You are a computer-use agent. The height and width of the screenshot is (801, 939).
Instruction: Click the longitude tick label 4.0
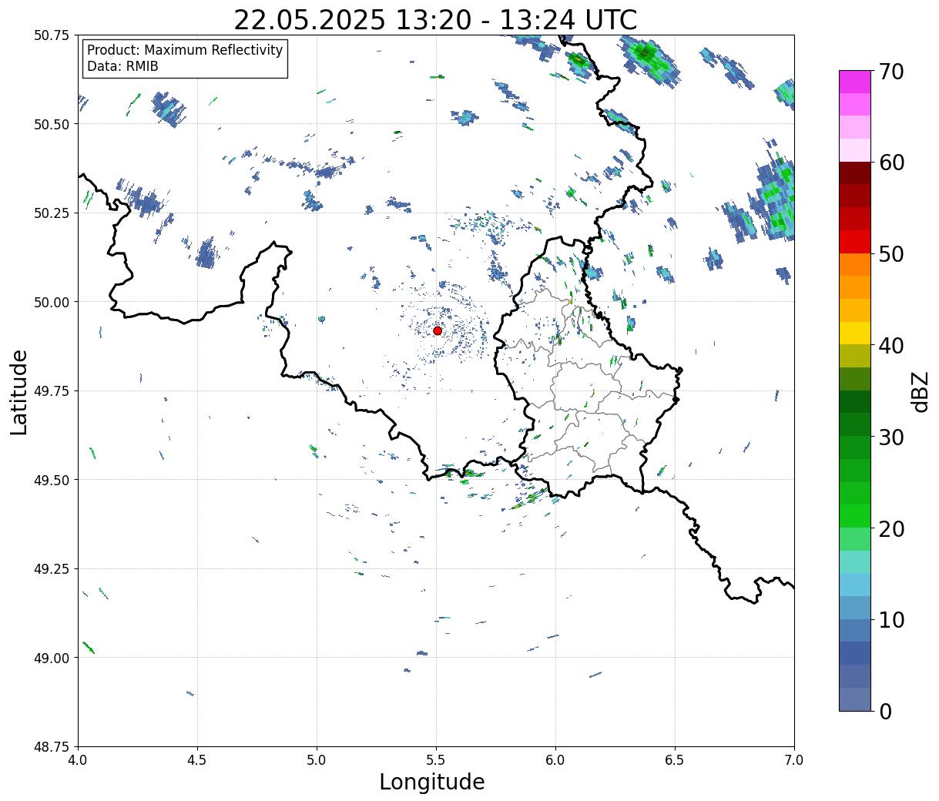click(78, 759)
